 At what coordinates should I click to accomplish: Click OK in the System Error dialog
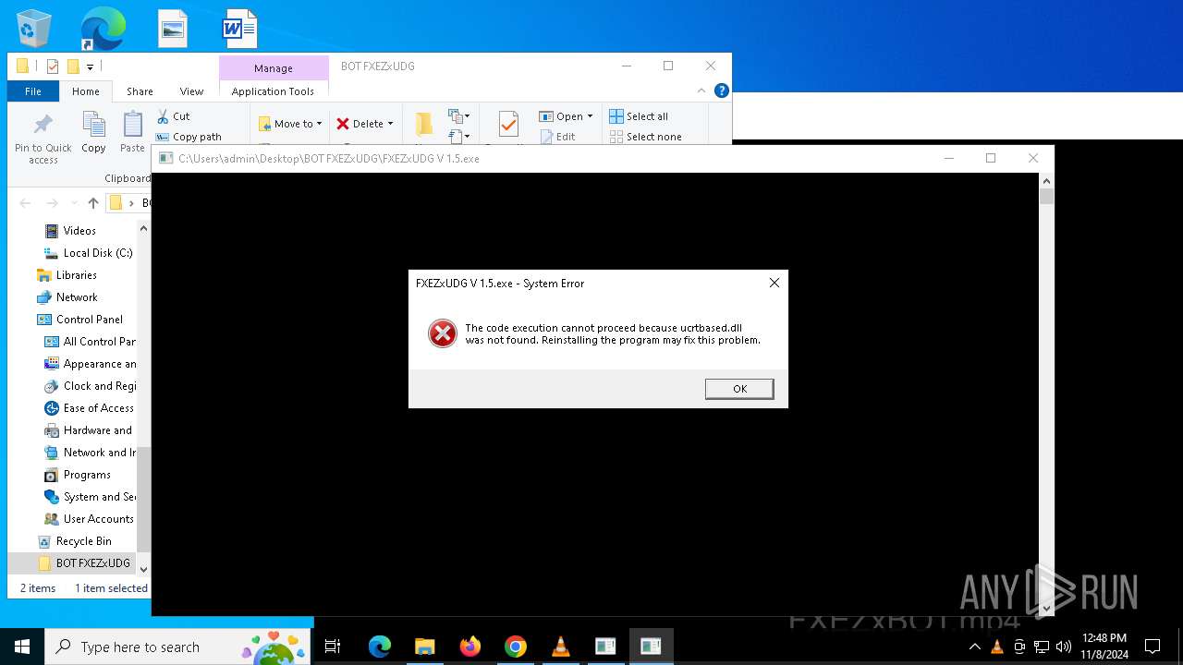739,389
